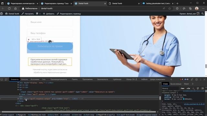The height and width of the screenshot is (116, 207).
Task: Open the favorites list icon
Action: pyautogui.click(x=184, y=8)
